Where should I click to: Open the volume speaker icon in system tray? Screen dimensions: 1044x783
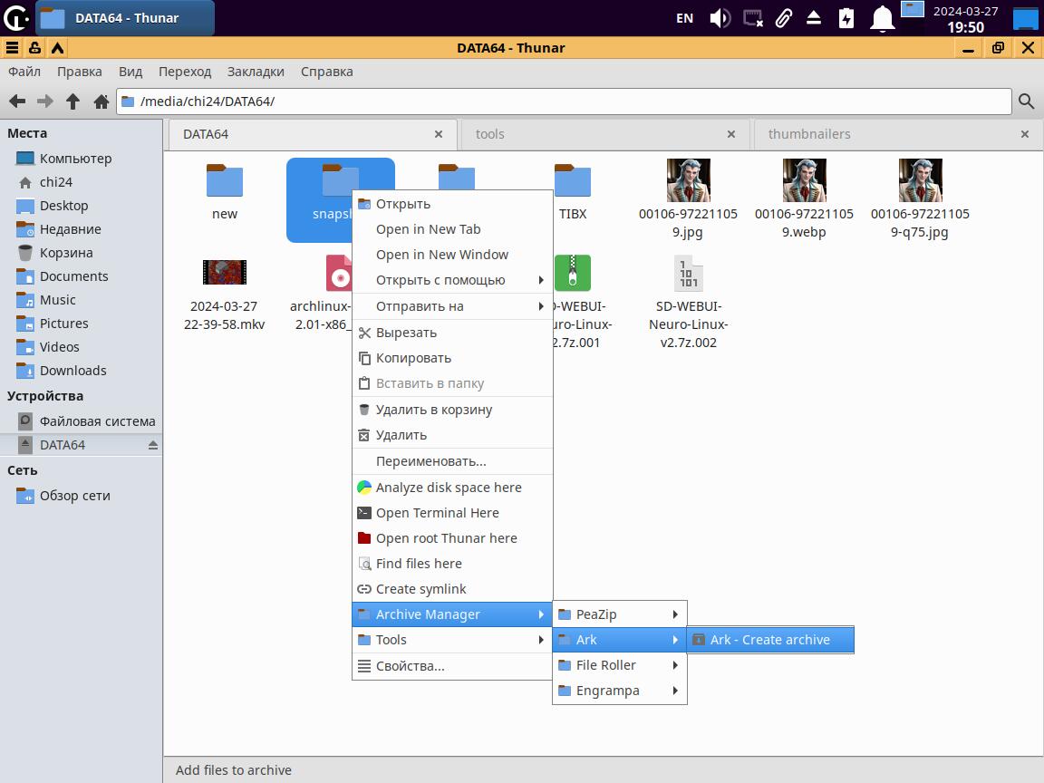720,18
